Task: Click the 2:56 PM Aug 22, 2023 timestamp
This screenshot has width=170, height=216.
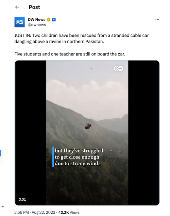Action: tap(35, 212)
